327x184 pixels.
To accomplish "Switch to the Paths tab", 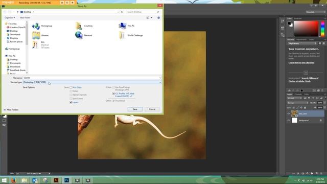I will click(x=306, y=94).
